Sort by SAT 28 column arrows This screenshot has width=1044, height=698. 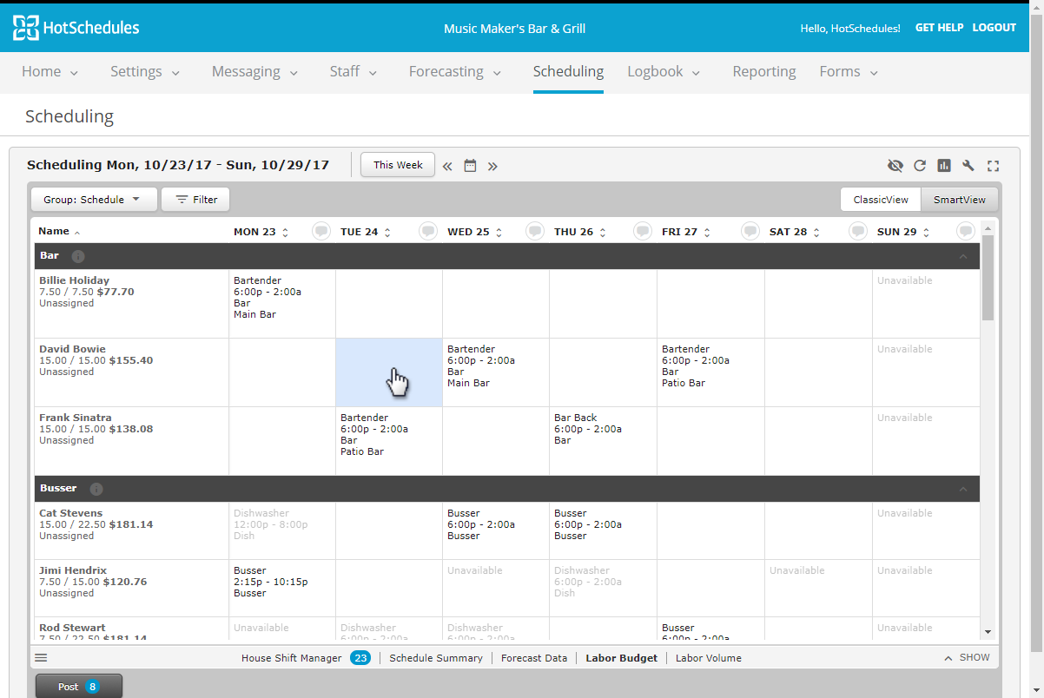(x=816, y=233)
